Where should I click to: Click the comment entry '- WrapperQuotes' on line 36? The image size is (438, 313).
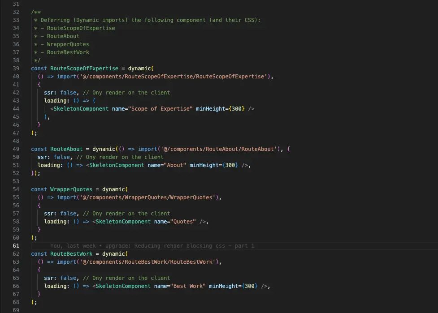(x=65, y=44)
